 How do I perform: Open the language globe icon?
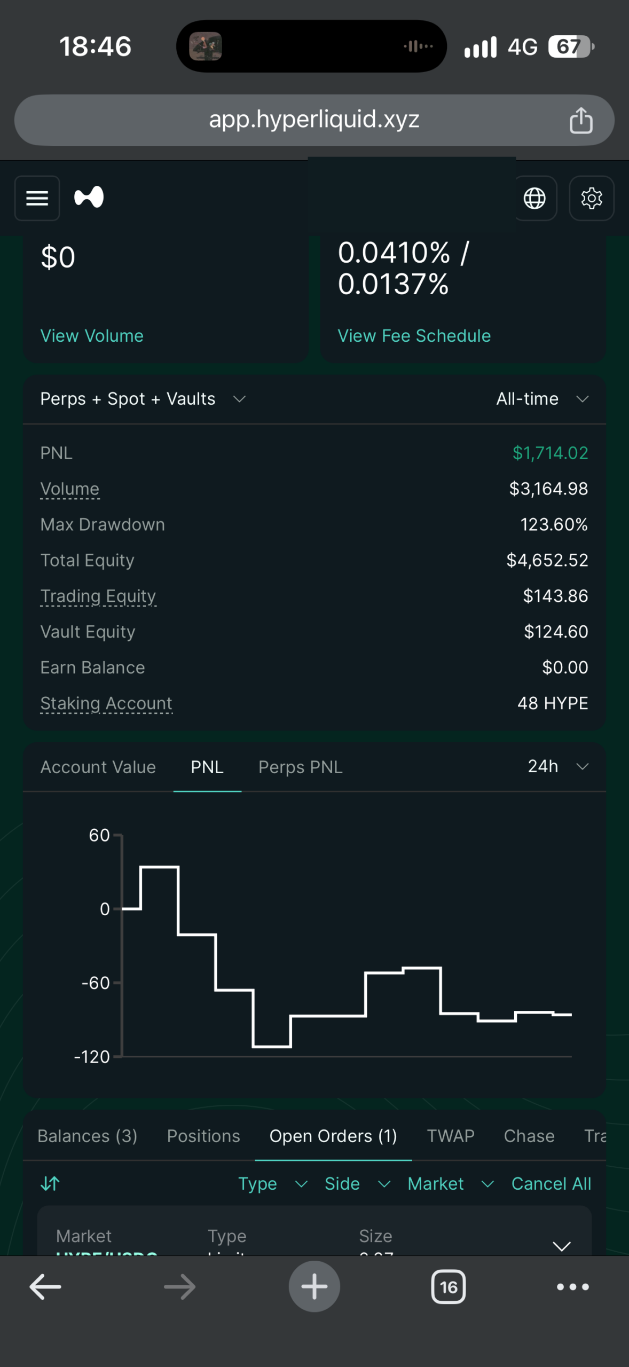click(534, 198)
